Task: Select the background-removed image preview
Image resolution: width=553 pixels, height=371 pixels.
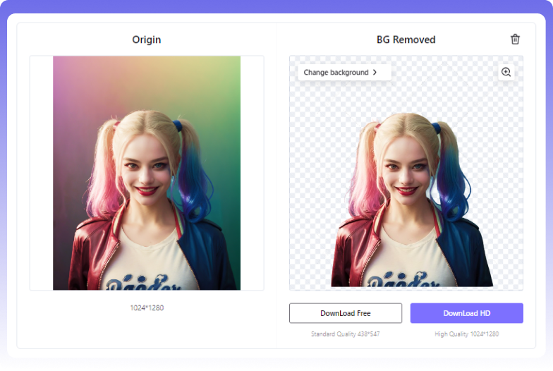Action: coord(406,173)
